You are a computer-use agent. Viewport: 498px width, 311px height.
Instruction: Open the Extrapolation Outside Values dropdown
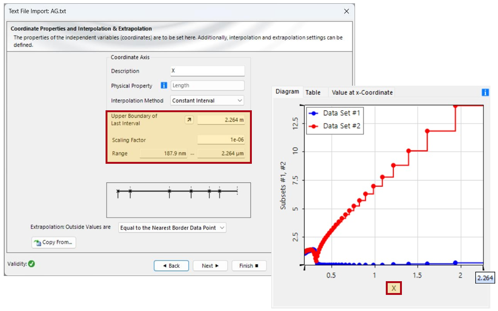pos(172,228)
